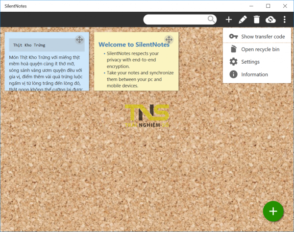Maximize the SilentNotes window
The height and width of the screenshot is (232, 294).
point(268,6)
